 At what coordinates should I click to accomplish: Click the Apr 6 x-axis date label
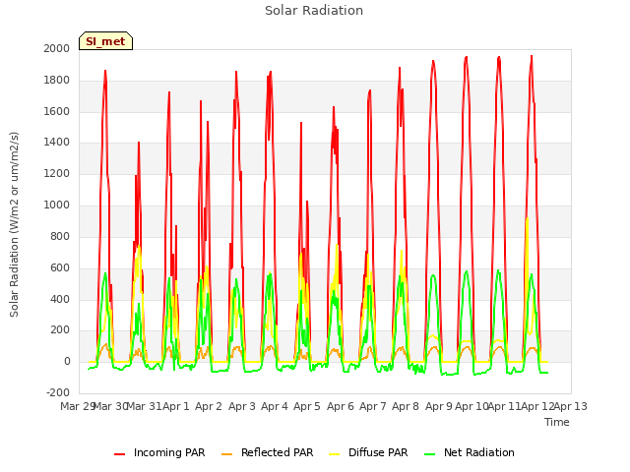pyautogui.click(x=341, y=406)
